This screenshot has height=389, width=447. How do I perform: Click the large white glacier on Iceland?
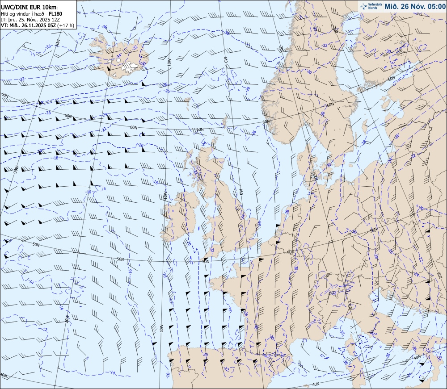pyautogui.click(x=130, y=67)
